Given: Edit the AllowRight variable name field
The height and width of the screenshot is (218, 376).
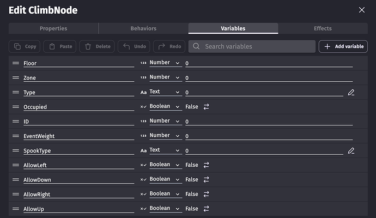Looking at the screenshot, I should click(x=78, y=194).
